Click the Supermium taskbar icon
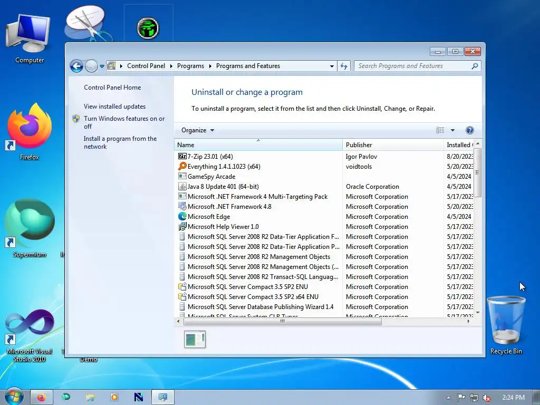This screenshot has height=405, width=540. click(x=66, y=397)
